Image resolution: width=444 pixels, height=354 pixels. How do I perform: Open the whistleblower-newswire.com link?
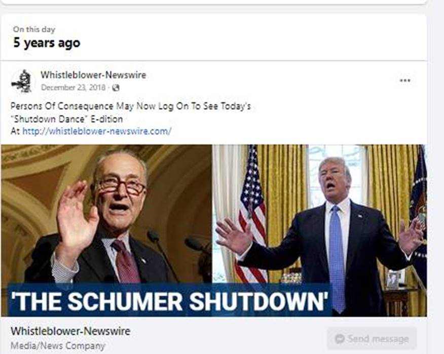coord(97,131)
